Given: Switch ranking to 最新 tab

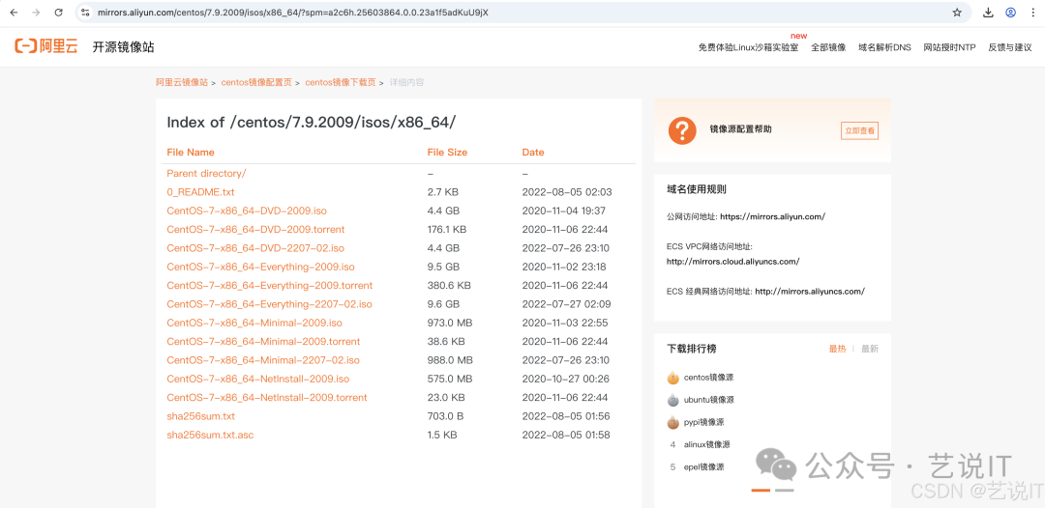Looking at the screenshot, I should tap(870, 349).
